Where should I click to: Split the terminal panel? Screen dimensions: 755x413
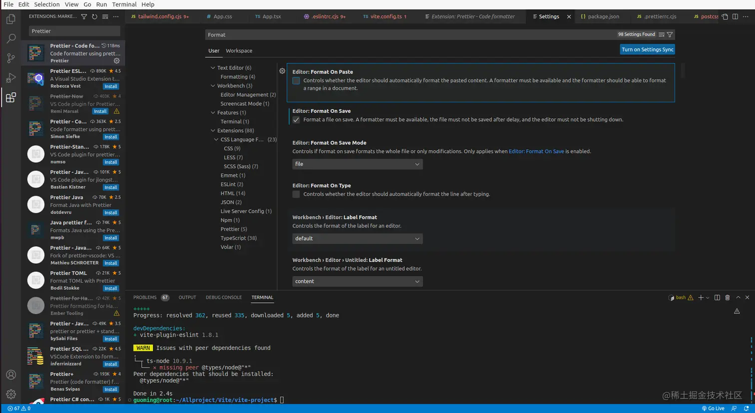[717, 297]
